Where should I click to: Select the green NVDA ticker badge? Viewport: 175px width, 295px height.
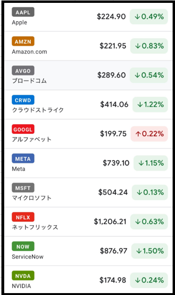[x=23, y=275]
